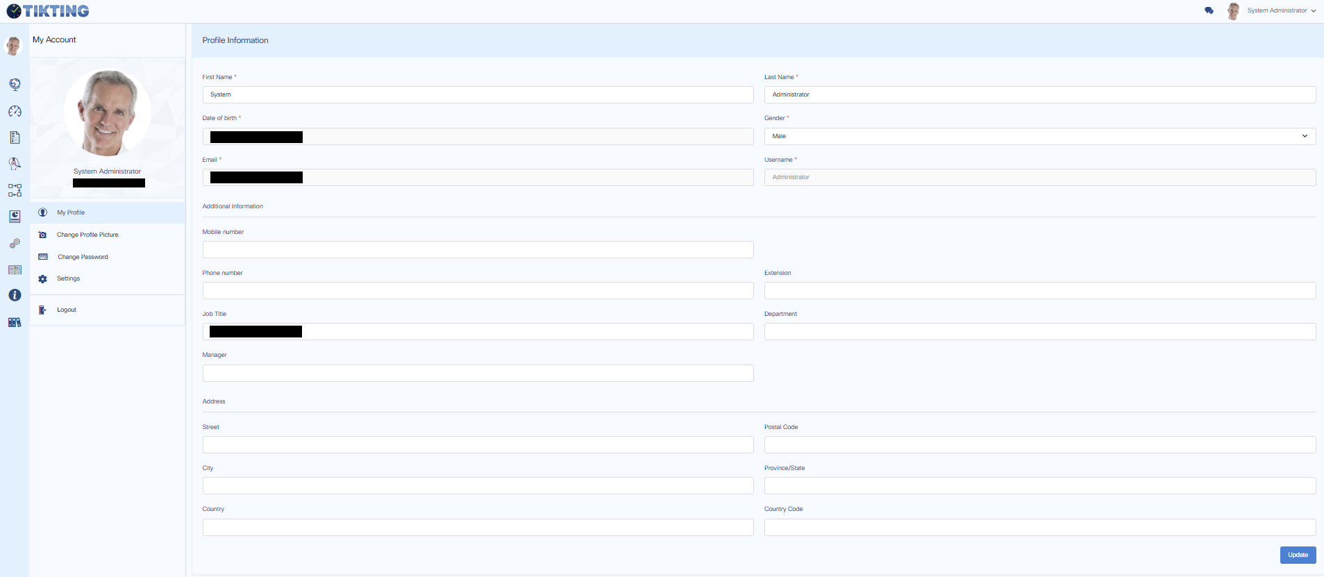Click the speedometer dashboard icon in sidebar

click(15, 111)
